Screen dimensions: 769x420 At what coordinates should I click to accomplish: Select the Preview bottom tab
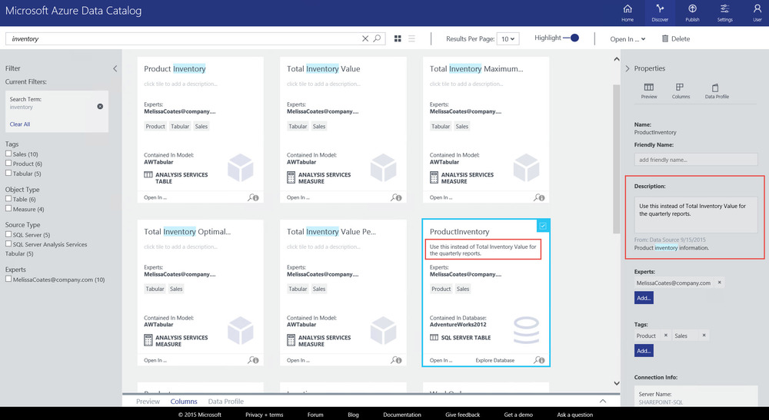click(148, 402)
